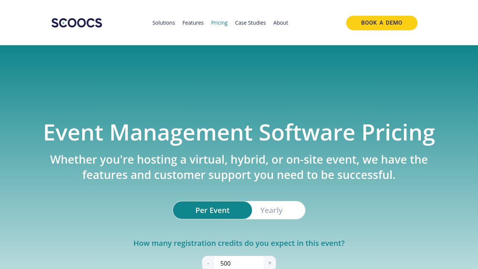Click the last letter S of the logo
Viewport: 478px width, 269px height.
coord(98,23)
